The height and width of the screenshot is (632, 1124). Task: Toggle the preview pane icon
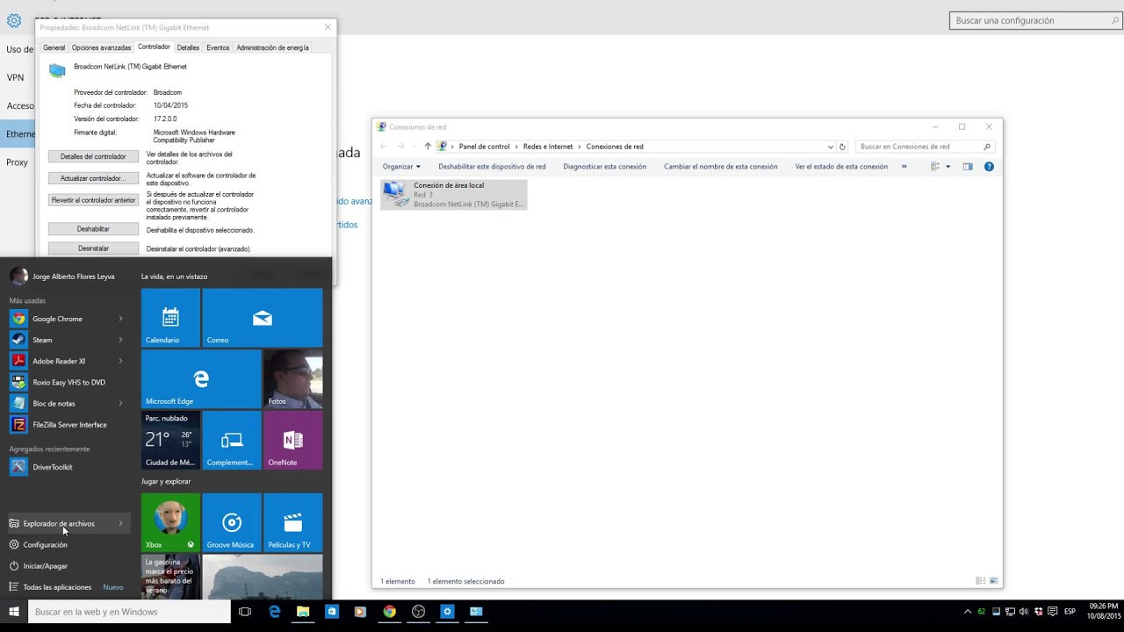tap(968, 167)
